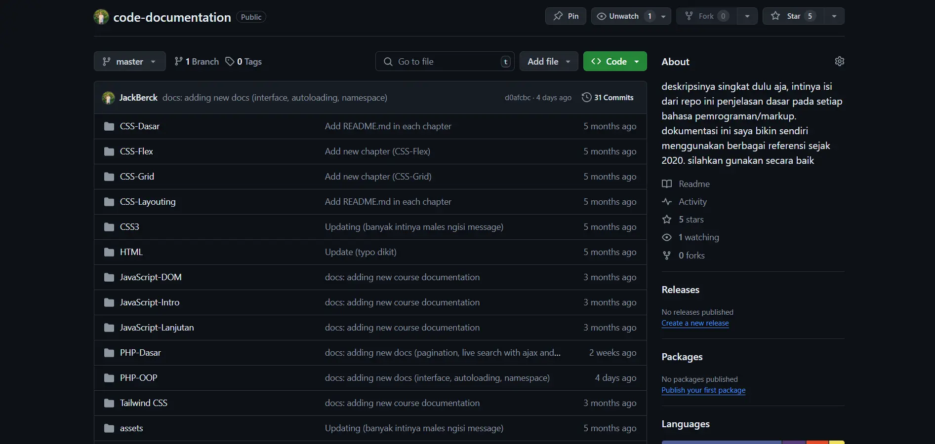
Task: Open the star lists dropdown arrow
Action: pos(834,16)
